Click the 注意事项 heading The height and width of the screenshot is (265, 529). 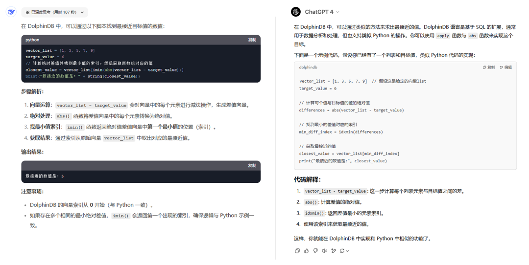(32, 192)
